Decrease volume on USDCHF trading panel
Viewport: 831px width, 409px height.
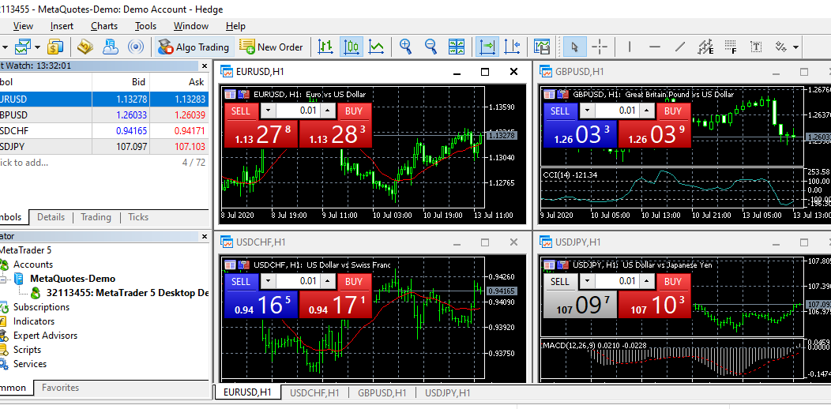tap(269, 281)
